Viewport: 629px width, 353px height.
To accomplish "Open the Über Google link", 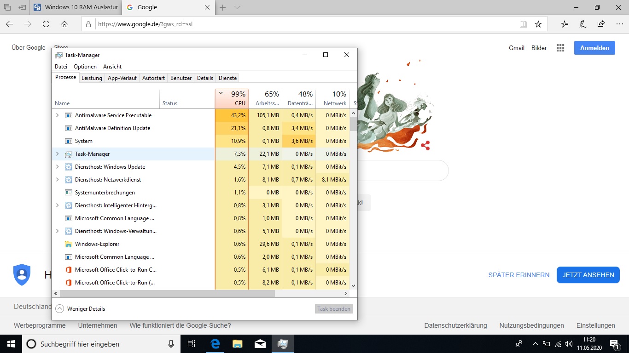I will (29, 47).
